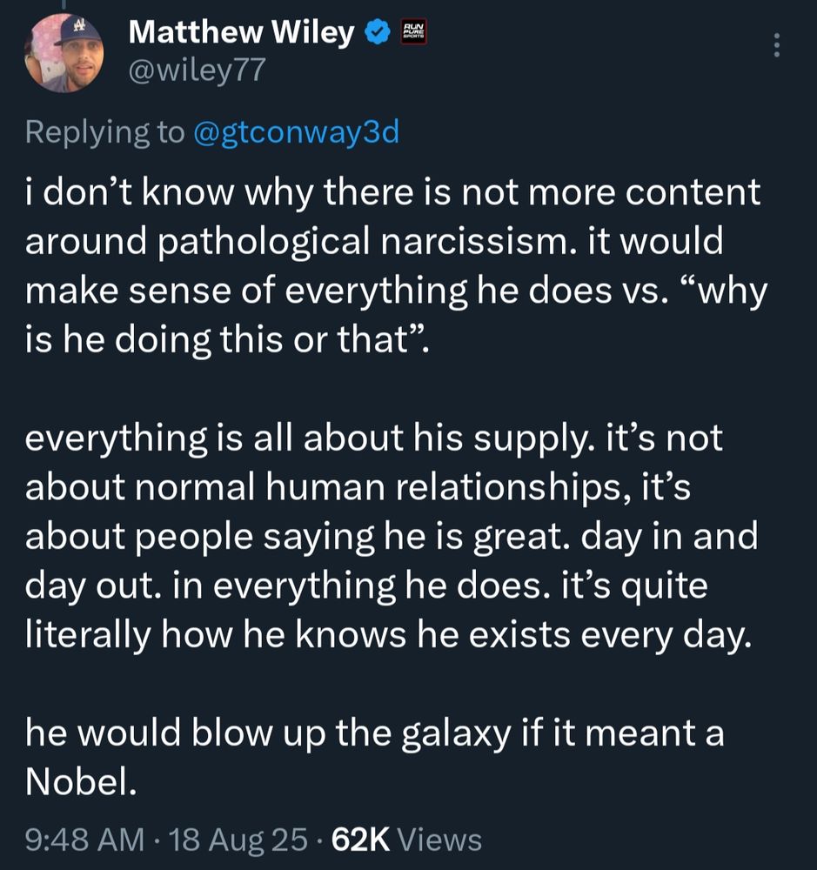Select the line mentioning pathological narcissism
This screenshot has width=817, height=870.
(374, 242)
